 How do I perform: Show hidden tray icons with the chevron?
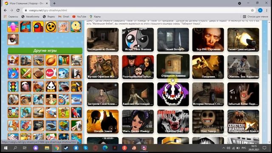tap(224, 148)
